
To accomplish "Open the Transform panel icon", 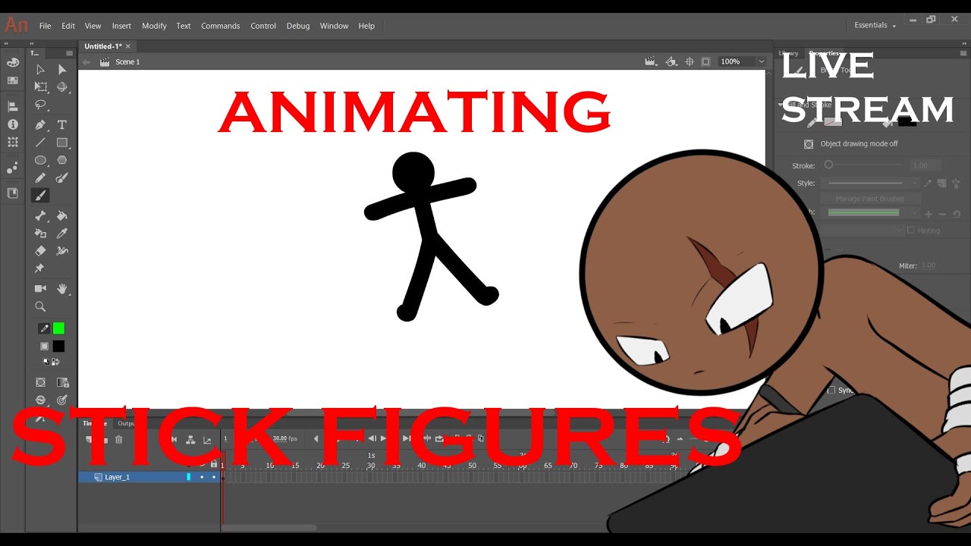I will [x=12, y=143].
